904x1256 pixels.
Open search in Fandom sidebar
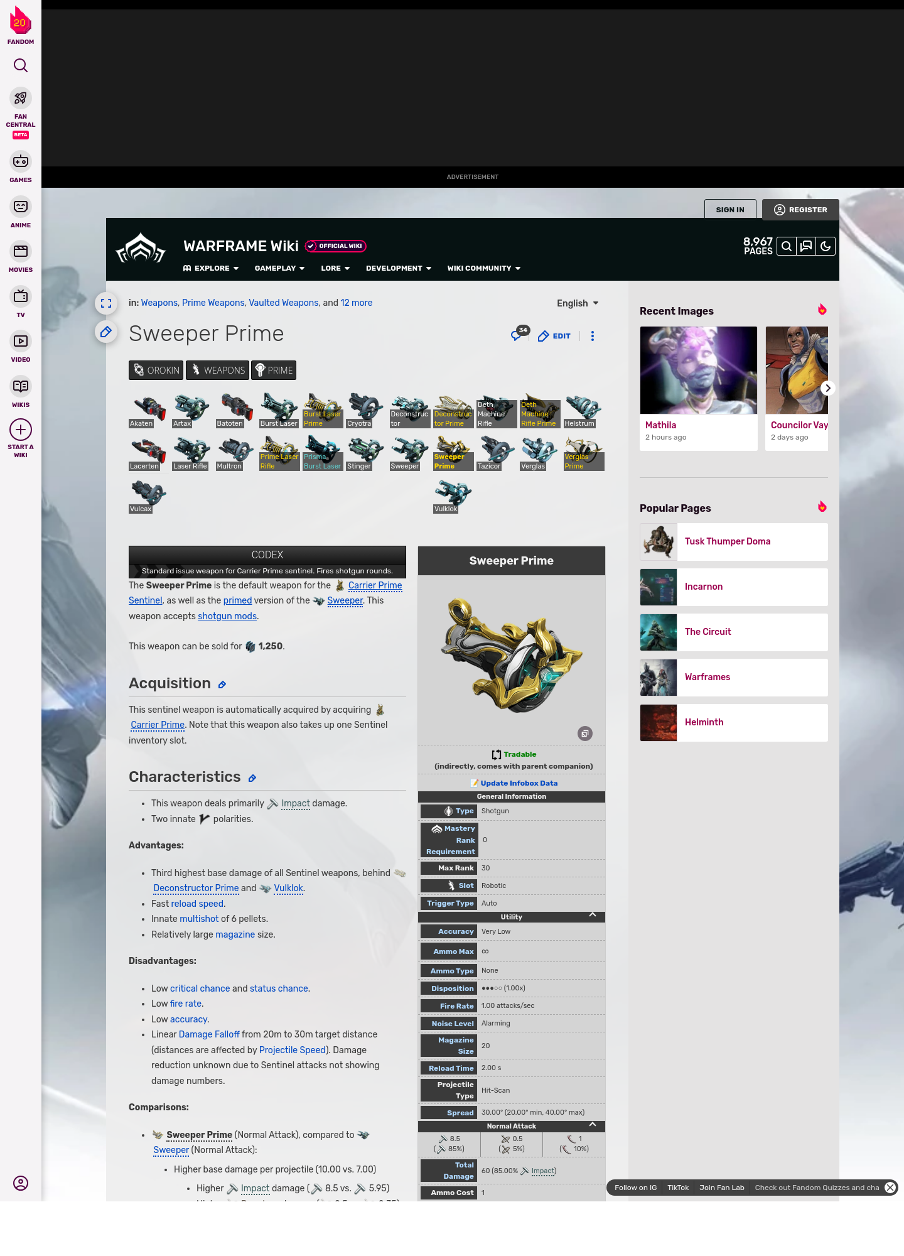coord(21,65)
